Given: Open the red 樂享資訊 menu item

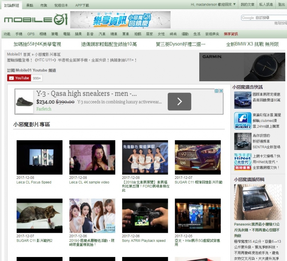Looking at the screenshot, I should pos(231,34).
